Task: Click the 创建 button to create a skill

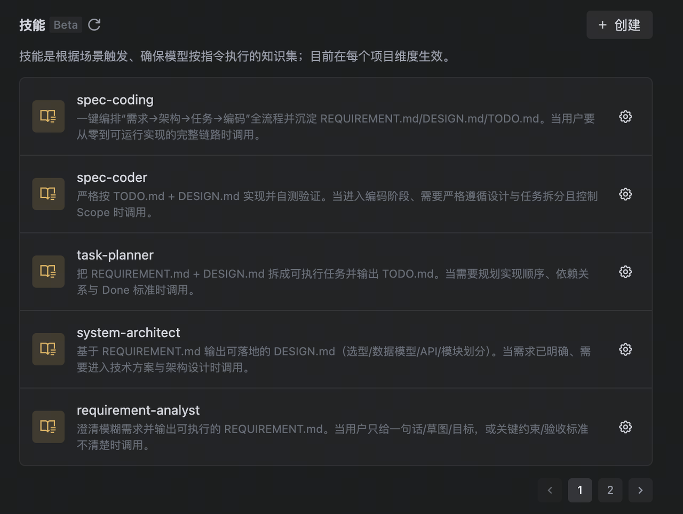Action: point(620,25)
